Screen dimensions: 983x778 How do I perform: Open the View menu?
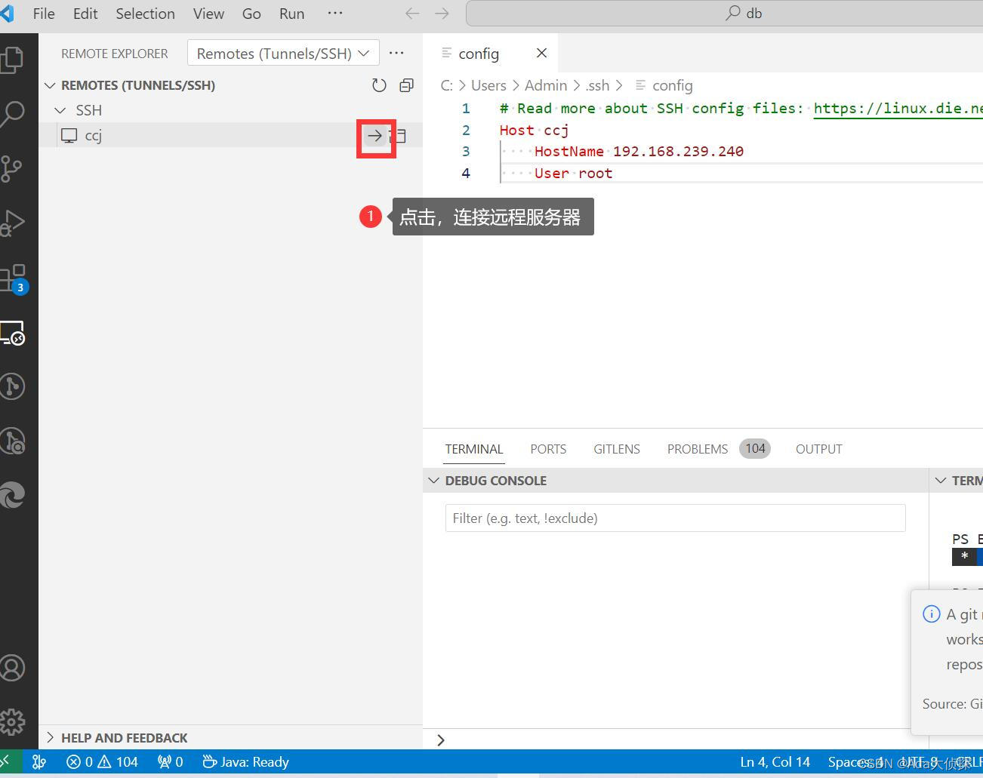(x=208, y=14)
